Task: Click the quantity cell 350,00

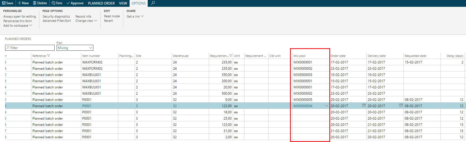Action: [226, 75]
